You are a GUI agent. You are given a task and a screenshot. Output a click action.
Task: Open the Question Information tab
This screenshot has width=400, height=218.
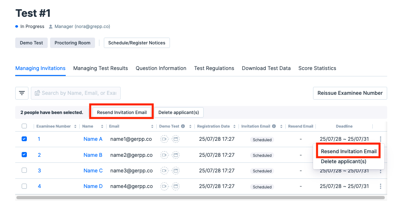click(161, 68)
